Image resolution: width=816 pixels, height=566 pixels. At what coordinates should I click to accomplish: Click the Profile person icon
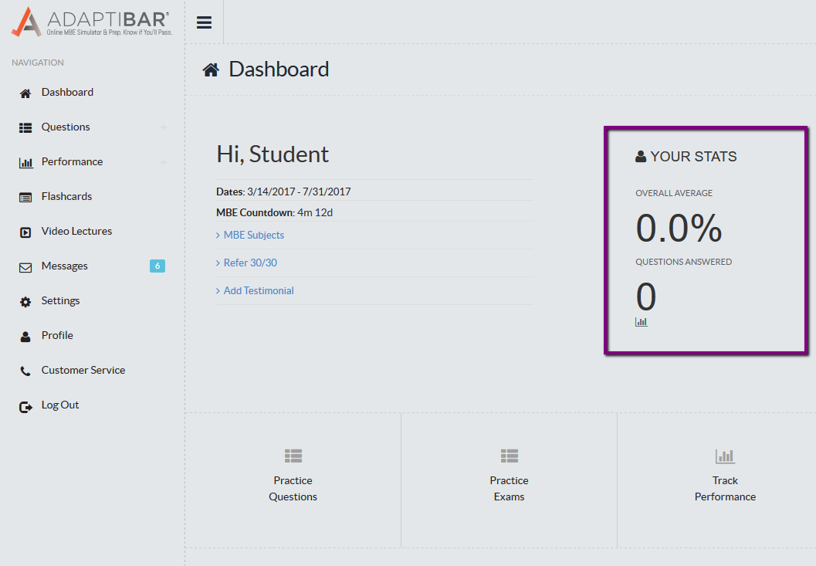(x=25, y=336)
